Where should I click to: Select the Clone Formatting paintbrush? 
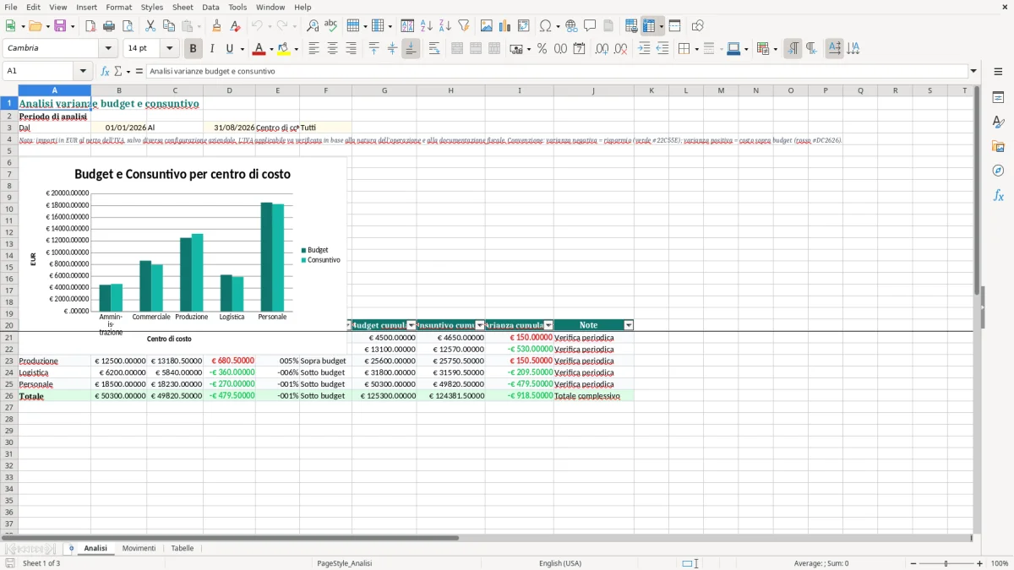pyautogui.click(x=217, y=26)
